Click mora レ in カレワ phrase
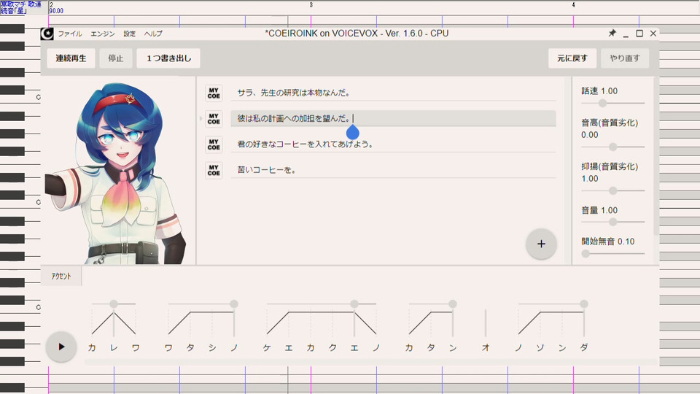This screenshot has width=700, height=394. pos(114,347)
